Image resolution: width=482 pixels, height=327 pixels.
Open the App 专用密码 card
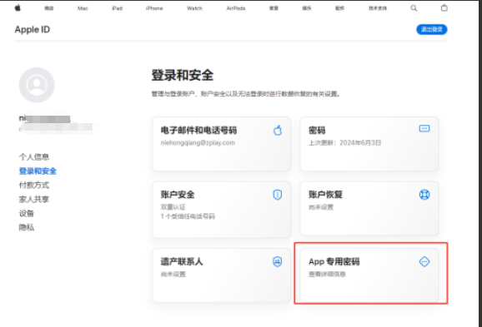(369, 275)
